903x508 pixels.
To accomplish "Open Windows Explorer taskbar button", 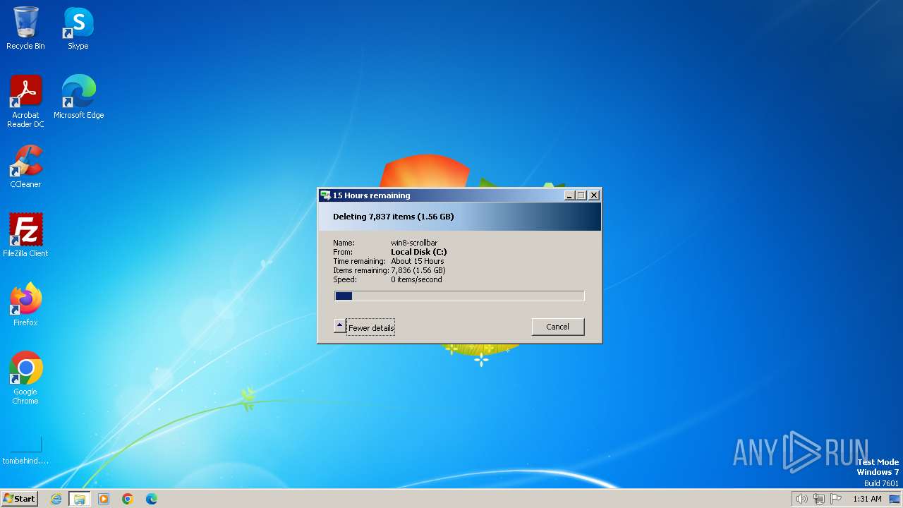I will [79, 499].
